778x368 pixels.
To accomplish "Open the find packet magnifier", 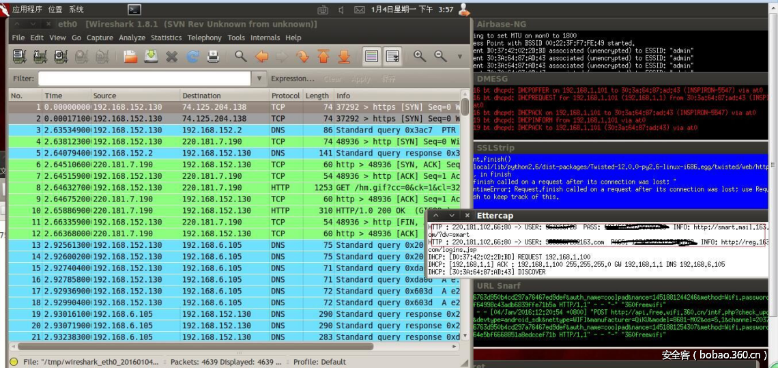I will (241, 56).
